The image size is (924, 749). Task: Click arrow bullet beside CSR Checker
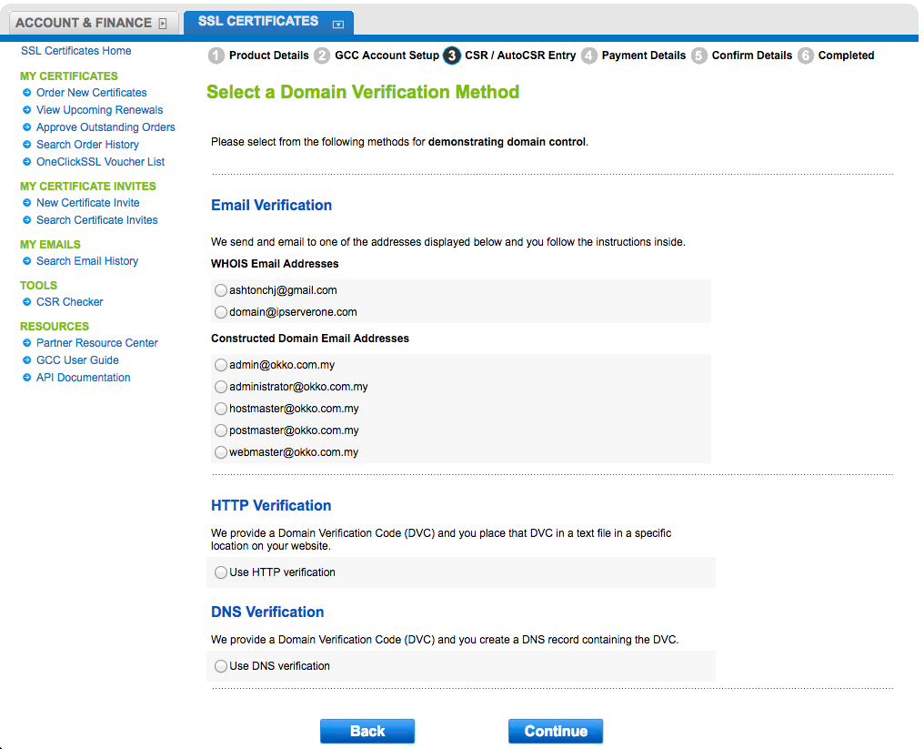tap(27, 302)
